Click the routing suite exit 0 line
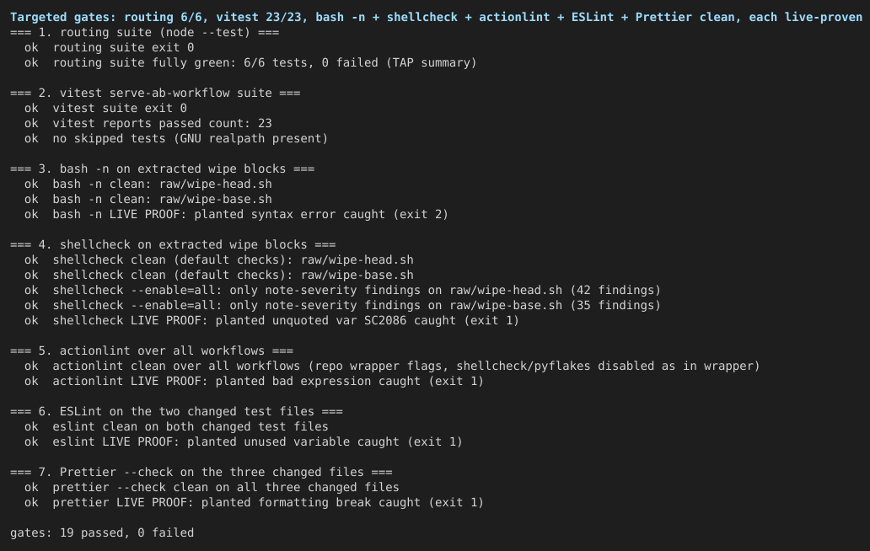 (109, 48)
